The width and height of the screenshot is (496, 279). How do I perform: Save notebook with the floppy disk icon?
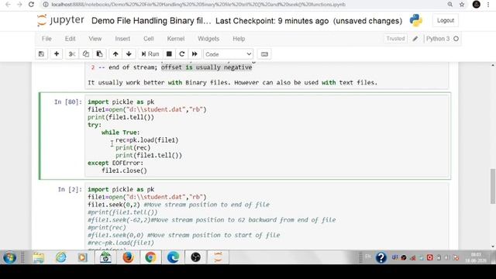(41, 54)
